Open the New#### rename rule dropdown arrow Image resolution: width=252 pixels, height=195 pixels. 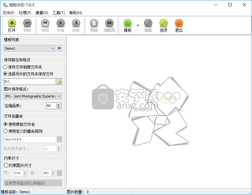[59, 139]
